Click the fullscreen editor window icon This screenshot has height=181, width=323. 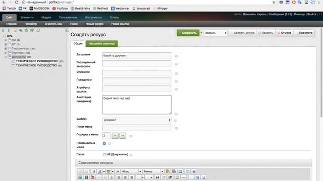tap(187, 171)
